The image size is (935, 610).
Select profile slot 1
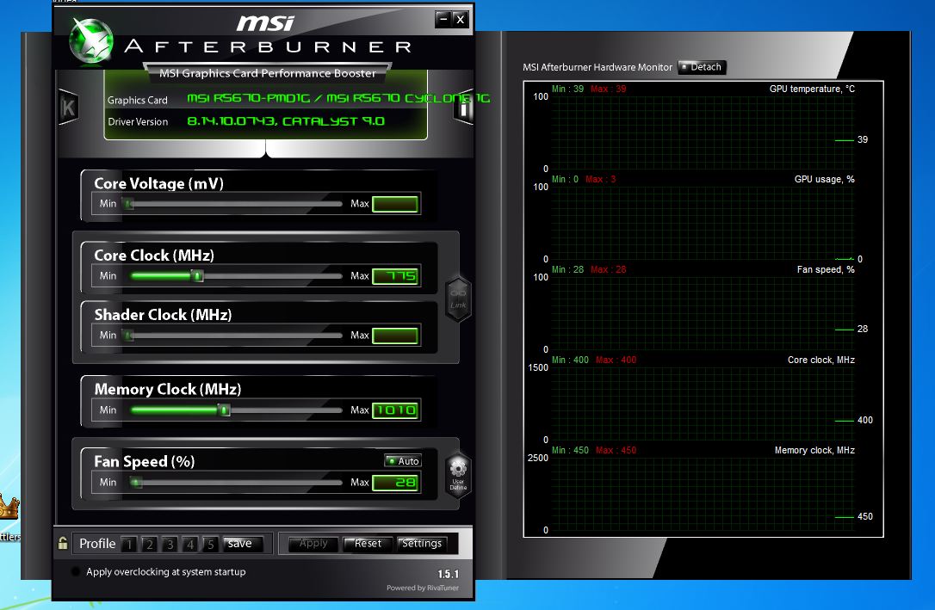[129, 544]
